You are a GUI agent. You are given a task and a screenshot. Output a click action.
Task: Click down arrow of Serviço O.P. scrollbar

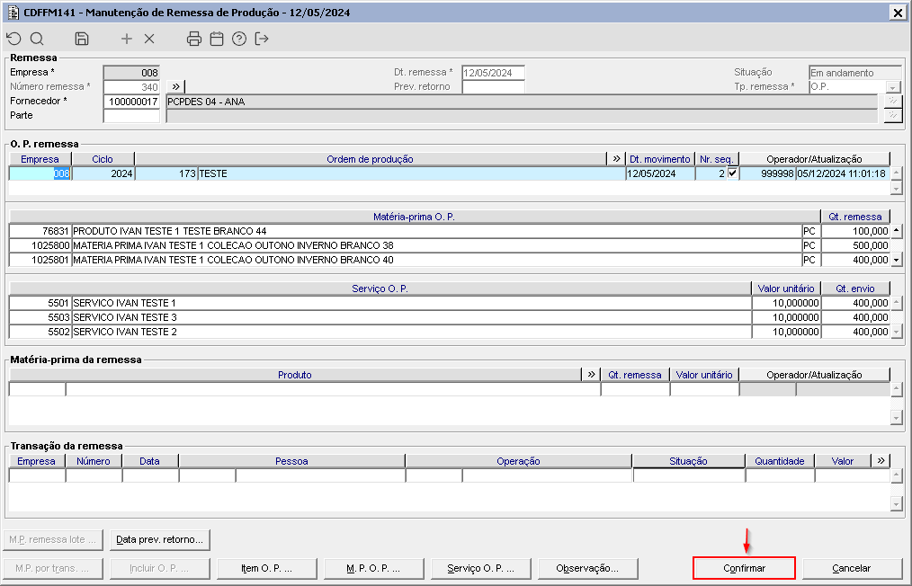click(x=897, y=332)
